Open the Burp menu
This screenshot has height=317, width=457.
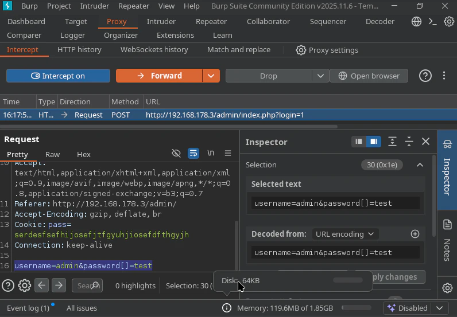29,6
